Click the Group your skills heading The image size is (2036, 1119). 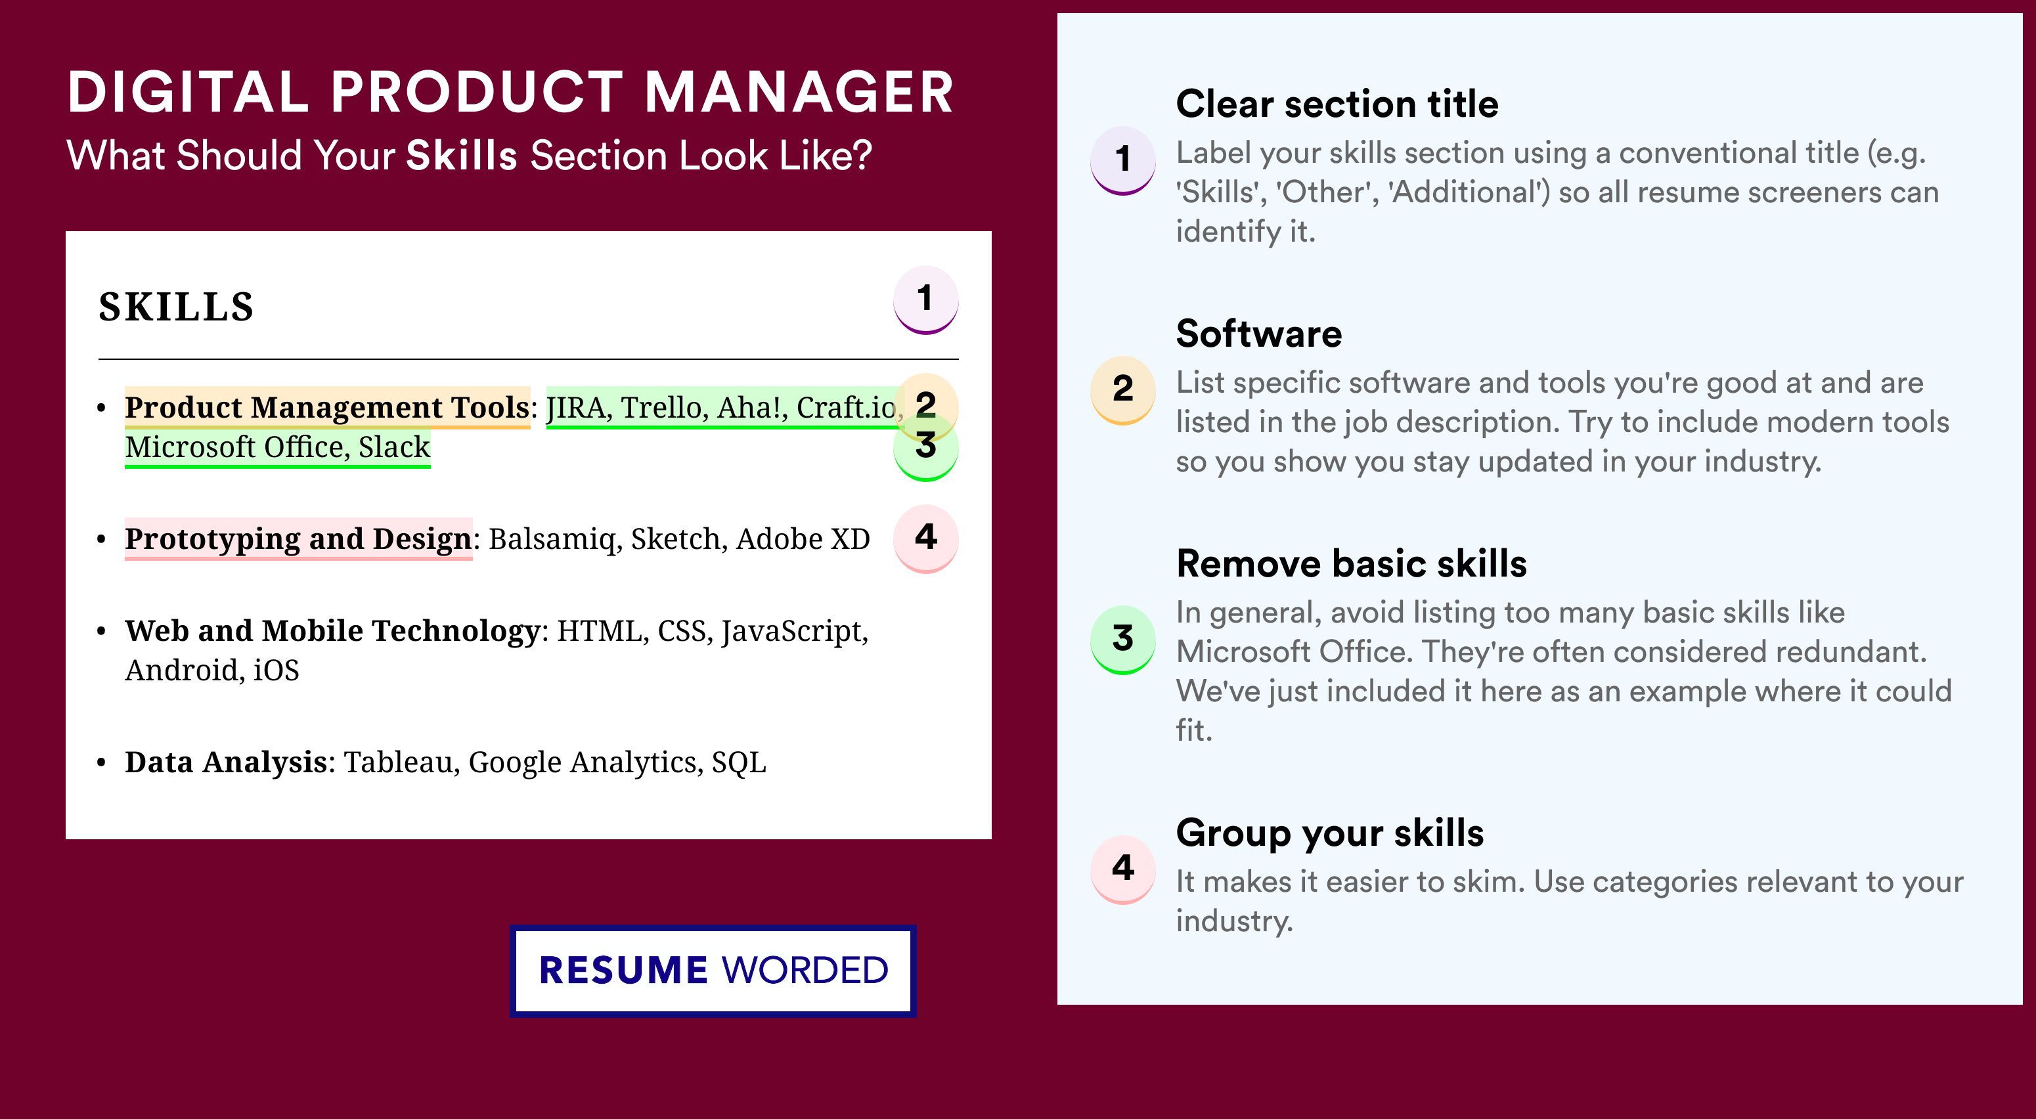[1330, 833]
